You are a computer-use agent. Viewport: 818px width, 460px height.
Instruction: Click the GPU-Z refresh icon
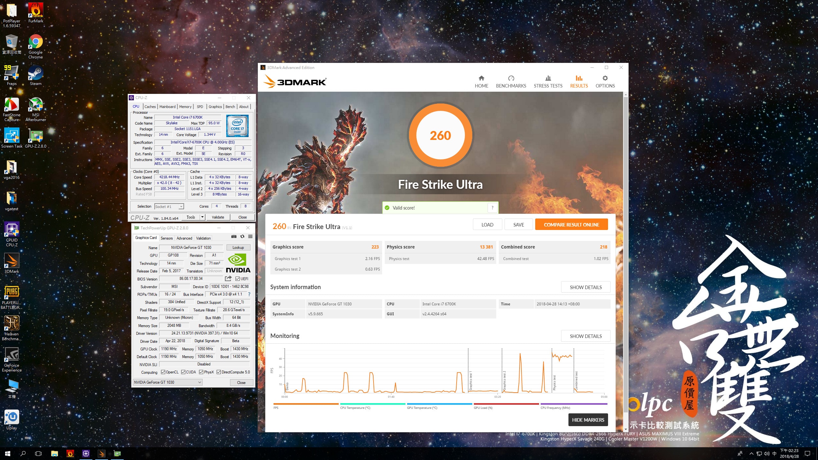point(242,237)
